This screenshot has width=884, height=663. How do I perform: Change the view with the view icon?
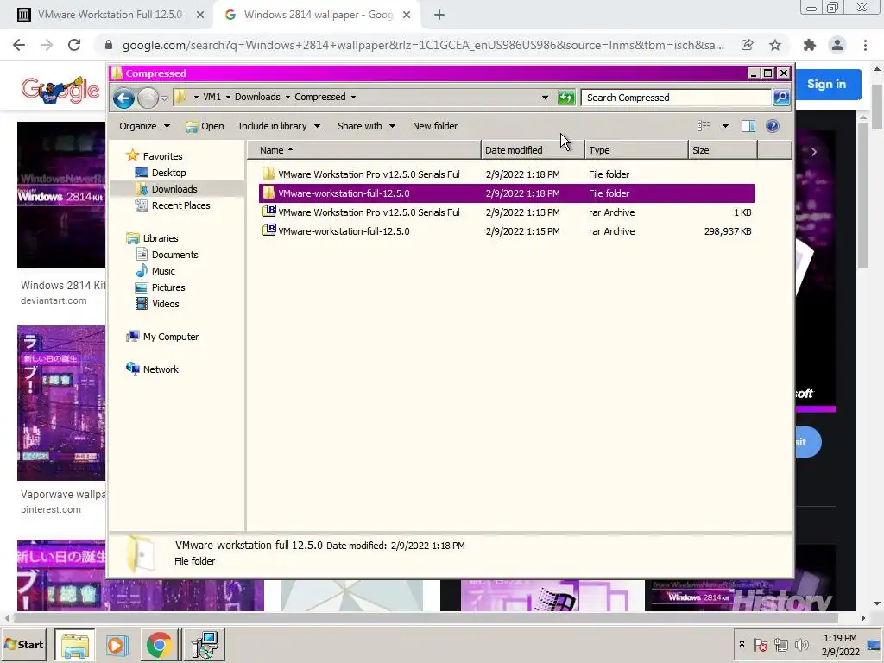pos(704,126)
